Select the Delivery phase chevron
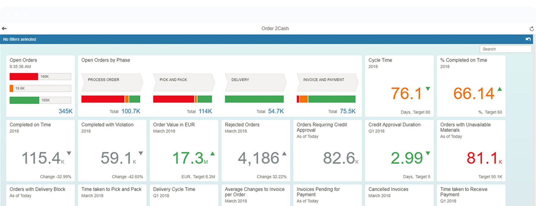The width and height of the screenshot is (536, 206). pyautogui.click(x=255, y=82)
